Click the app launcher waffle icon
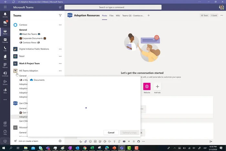The image size is (226, 151). pyautogui.click(x=5, y=7)
